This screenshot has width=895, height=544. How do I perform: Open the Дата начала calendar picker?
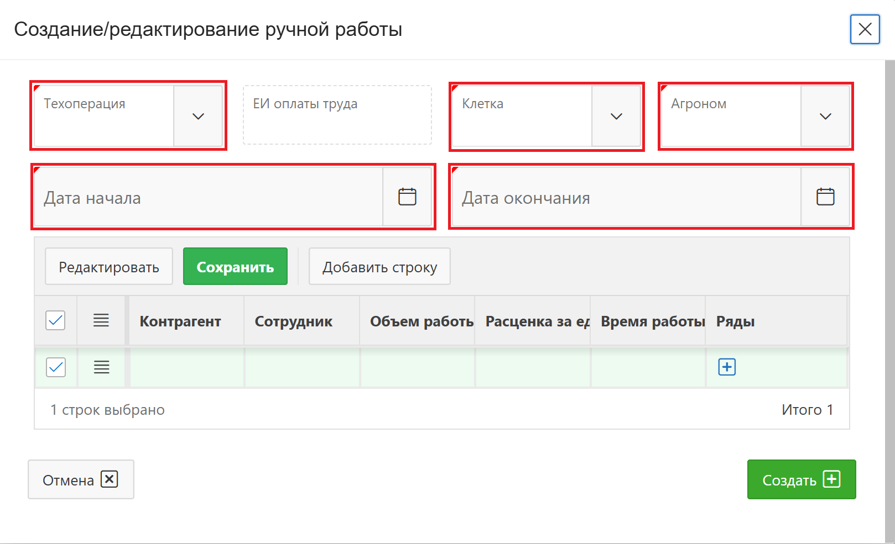point(407,197)
